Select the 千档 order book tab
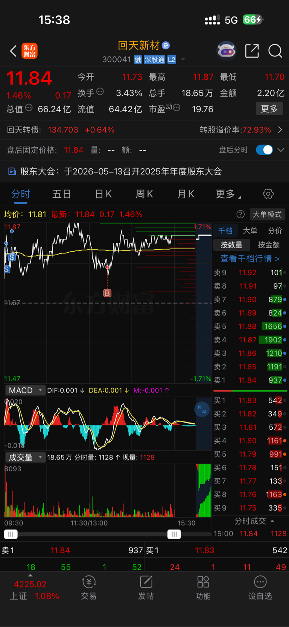 [225, 231]
